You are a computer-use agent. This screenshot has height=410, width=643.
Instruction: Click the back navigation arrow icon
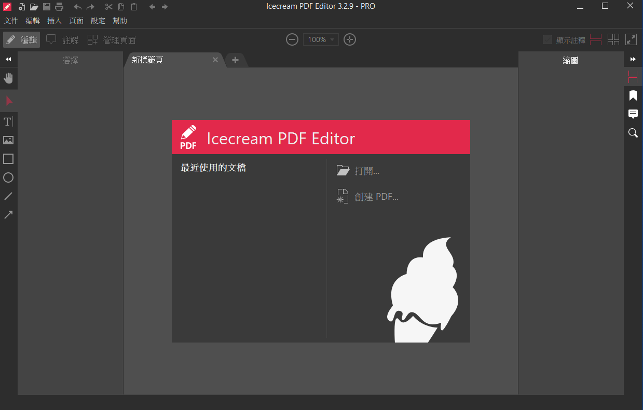(152, 7)
